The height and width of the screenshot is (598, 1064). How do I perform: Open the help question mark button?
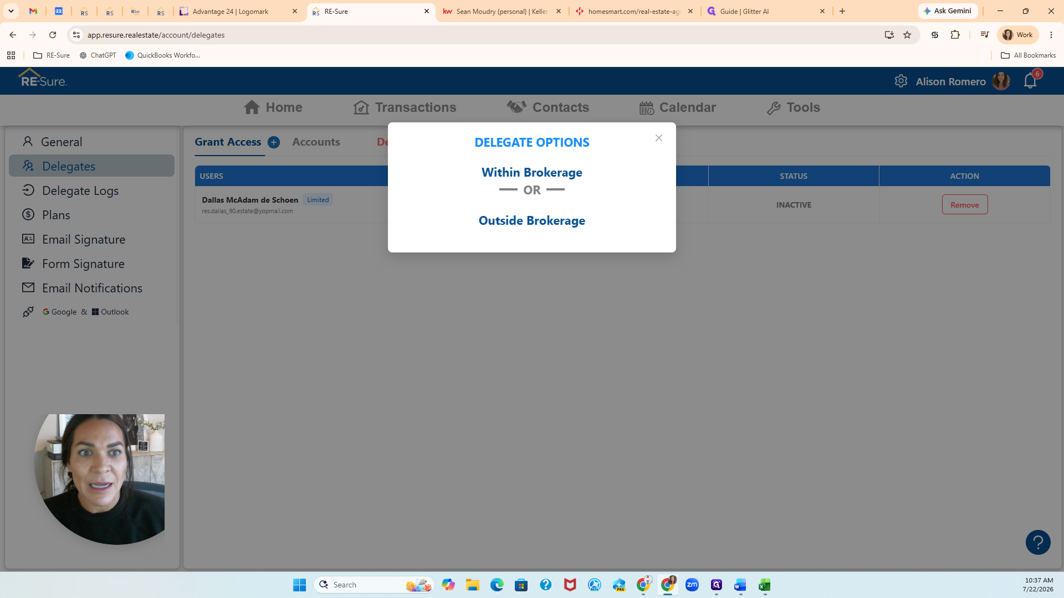[1038, 542]
